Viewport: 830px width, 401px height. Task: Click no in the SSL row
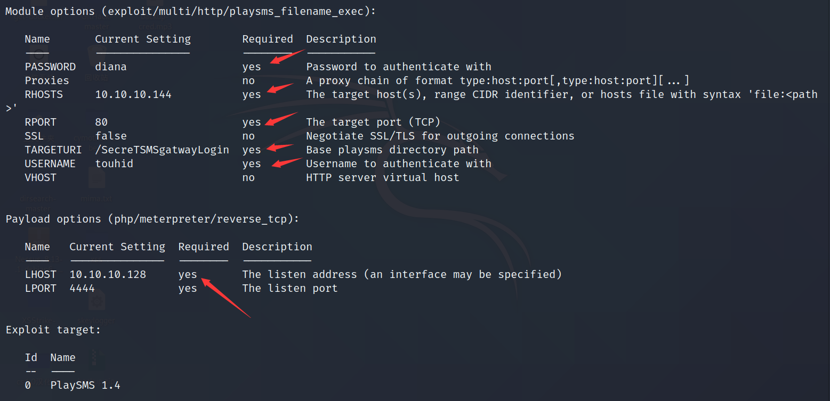coord(248,136)
